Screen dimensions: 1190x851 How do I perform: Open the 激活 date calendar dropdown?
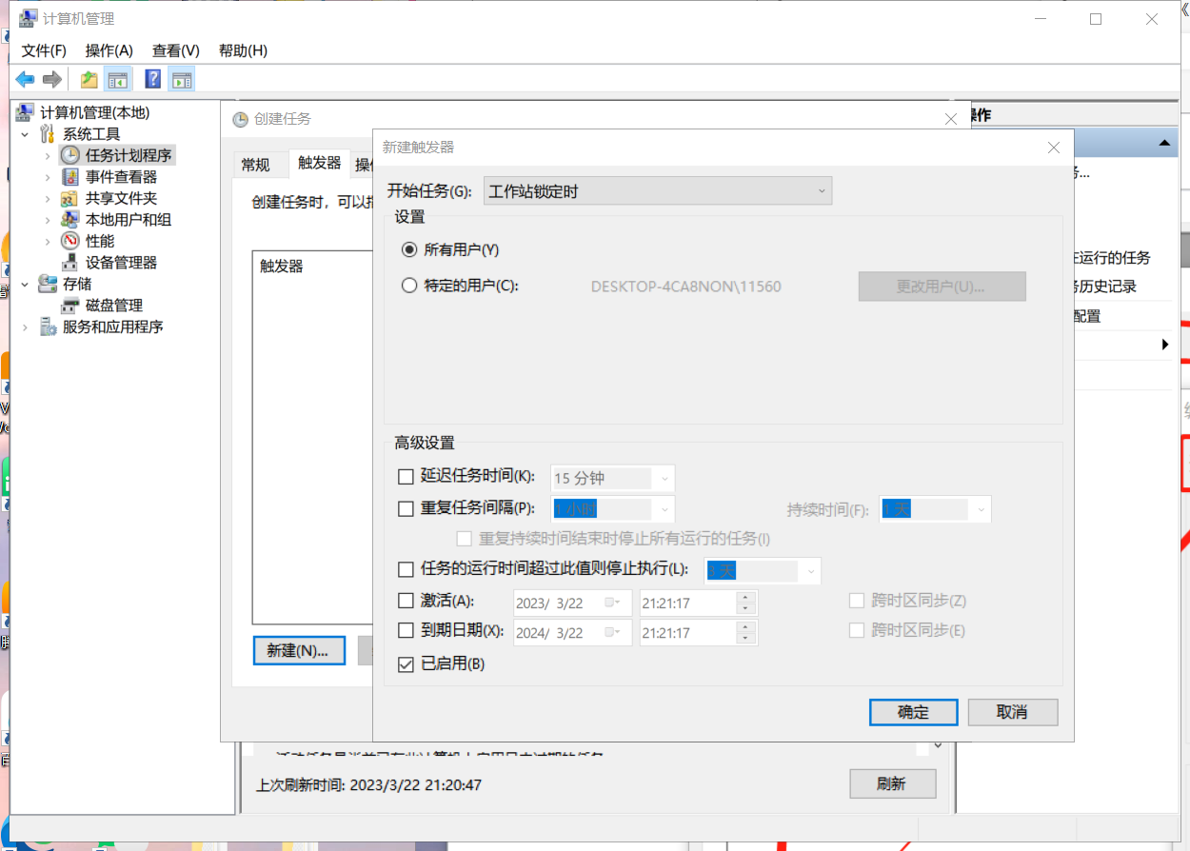pos(612,603)
